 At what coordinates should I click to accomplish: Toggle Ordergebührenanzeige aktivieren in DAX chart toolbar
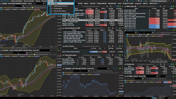coord(29,6)
